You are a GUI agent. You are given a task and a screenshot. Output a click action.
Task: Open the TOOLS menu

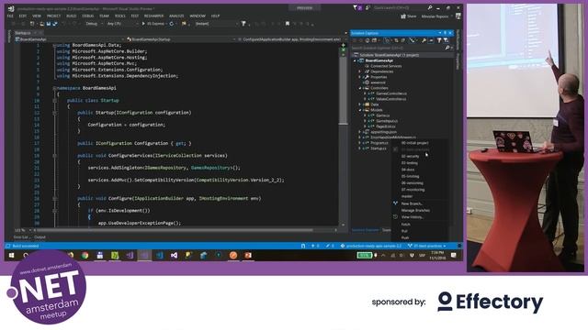pyautogui.click(x=120, y=16)
